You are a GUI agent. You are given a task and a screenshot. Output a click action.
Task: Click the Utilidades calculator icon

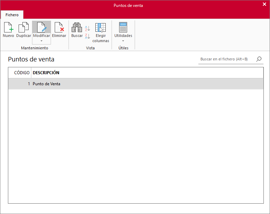tap(123, 27)
